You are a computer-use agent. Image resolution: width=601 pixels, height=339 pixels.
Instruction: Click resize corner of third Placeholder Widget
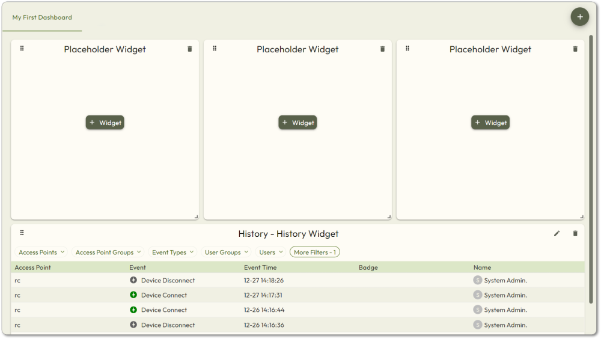pyautogui.click(x=582, y=216)
